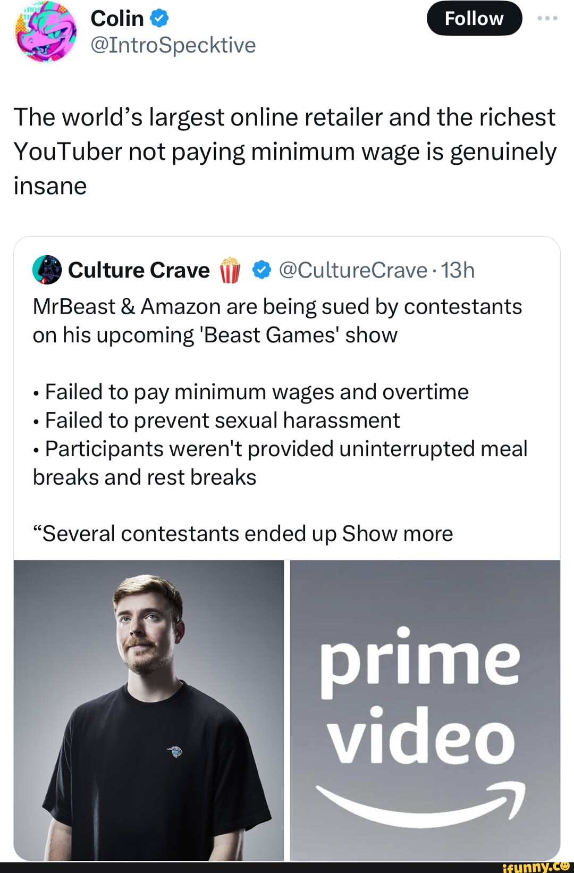Click the popcorn emoji in Culture Crave's name
The image size is (574, 873).
(230, 270)
